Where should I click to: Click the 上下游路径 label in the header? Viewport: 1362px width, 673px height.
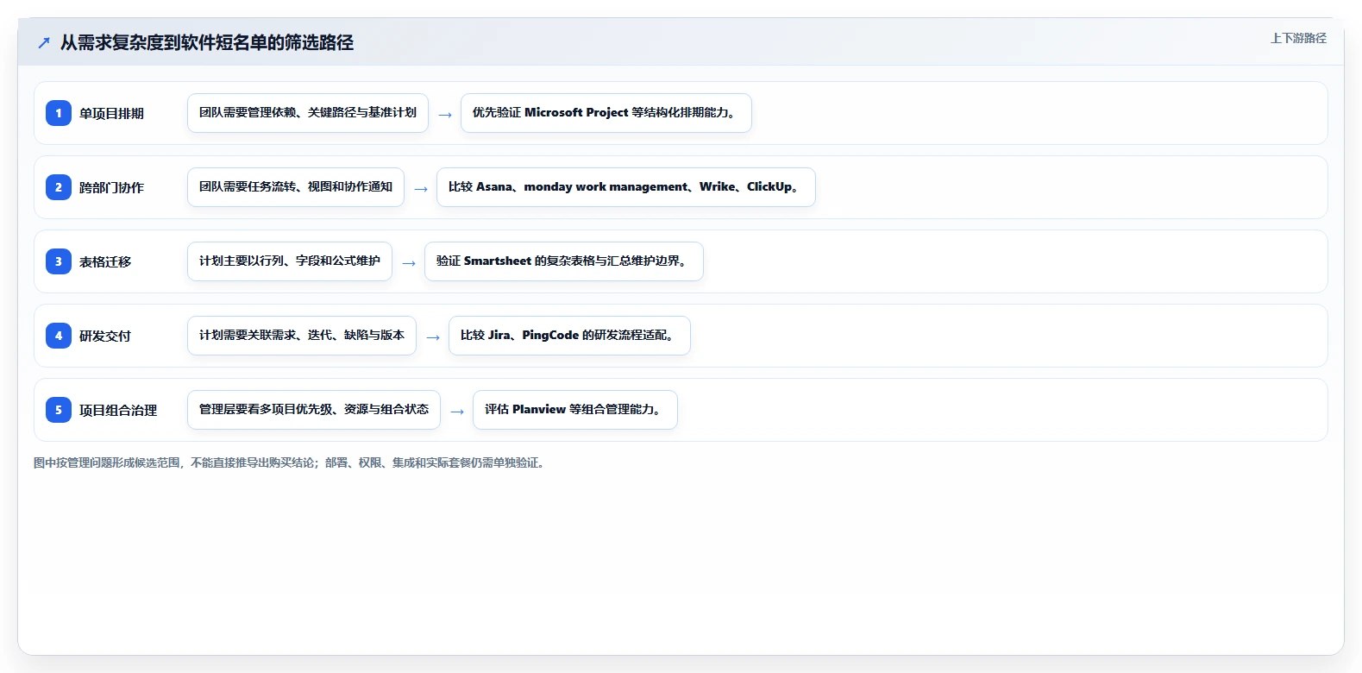1298,38
